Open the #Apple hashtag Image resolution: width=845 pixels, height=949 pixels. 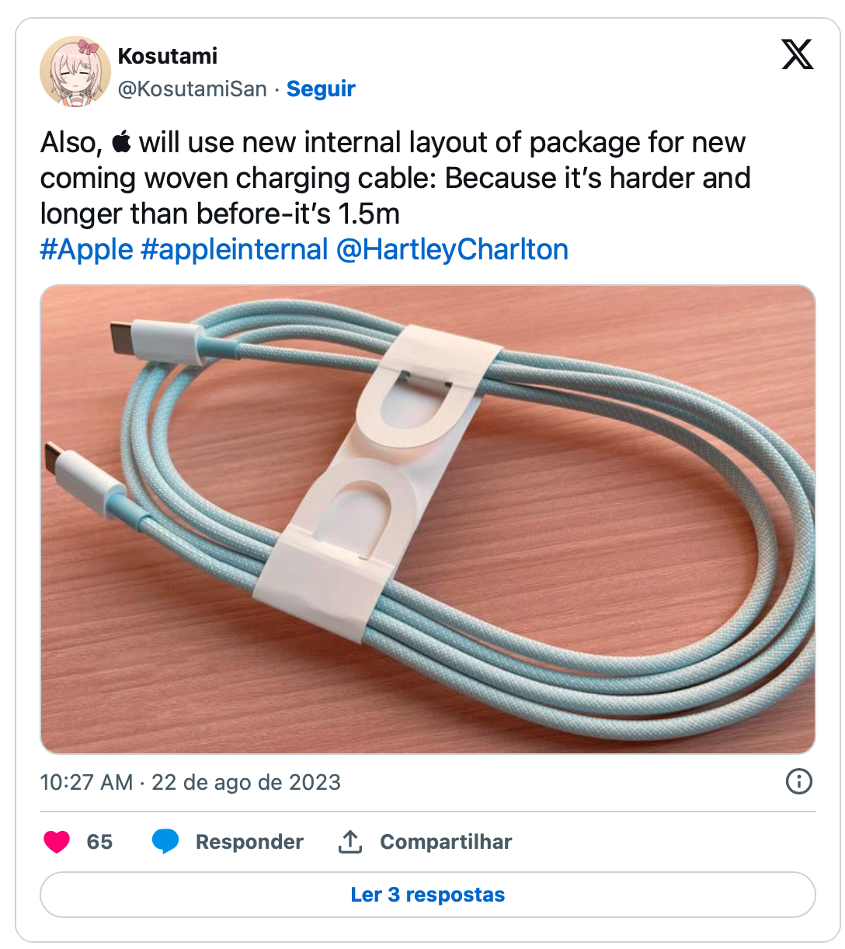[87, 249]
